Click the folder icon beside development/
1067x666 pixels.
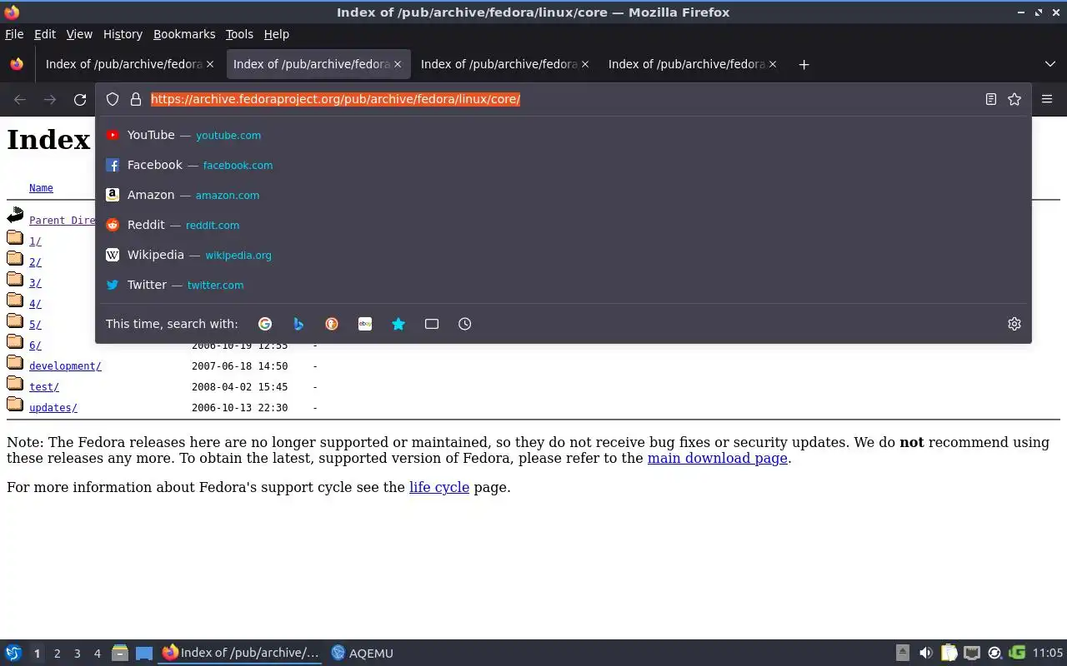[15, 362]
